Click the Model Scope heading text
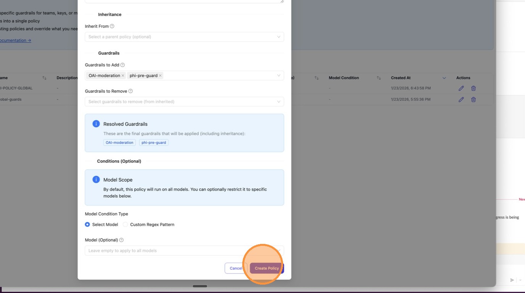Viewport: 525px width, 293px height. tap(118, 180)
